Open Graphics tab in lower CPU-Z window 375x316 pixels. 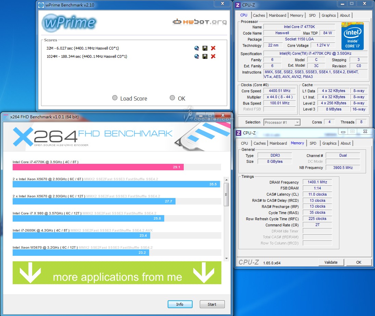coord(329,143)
